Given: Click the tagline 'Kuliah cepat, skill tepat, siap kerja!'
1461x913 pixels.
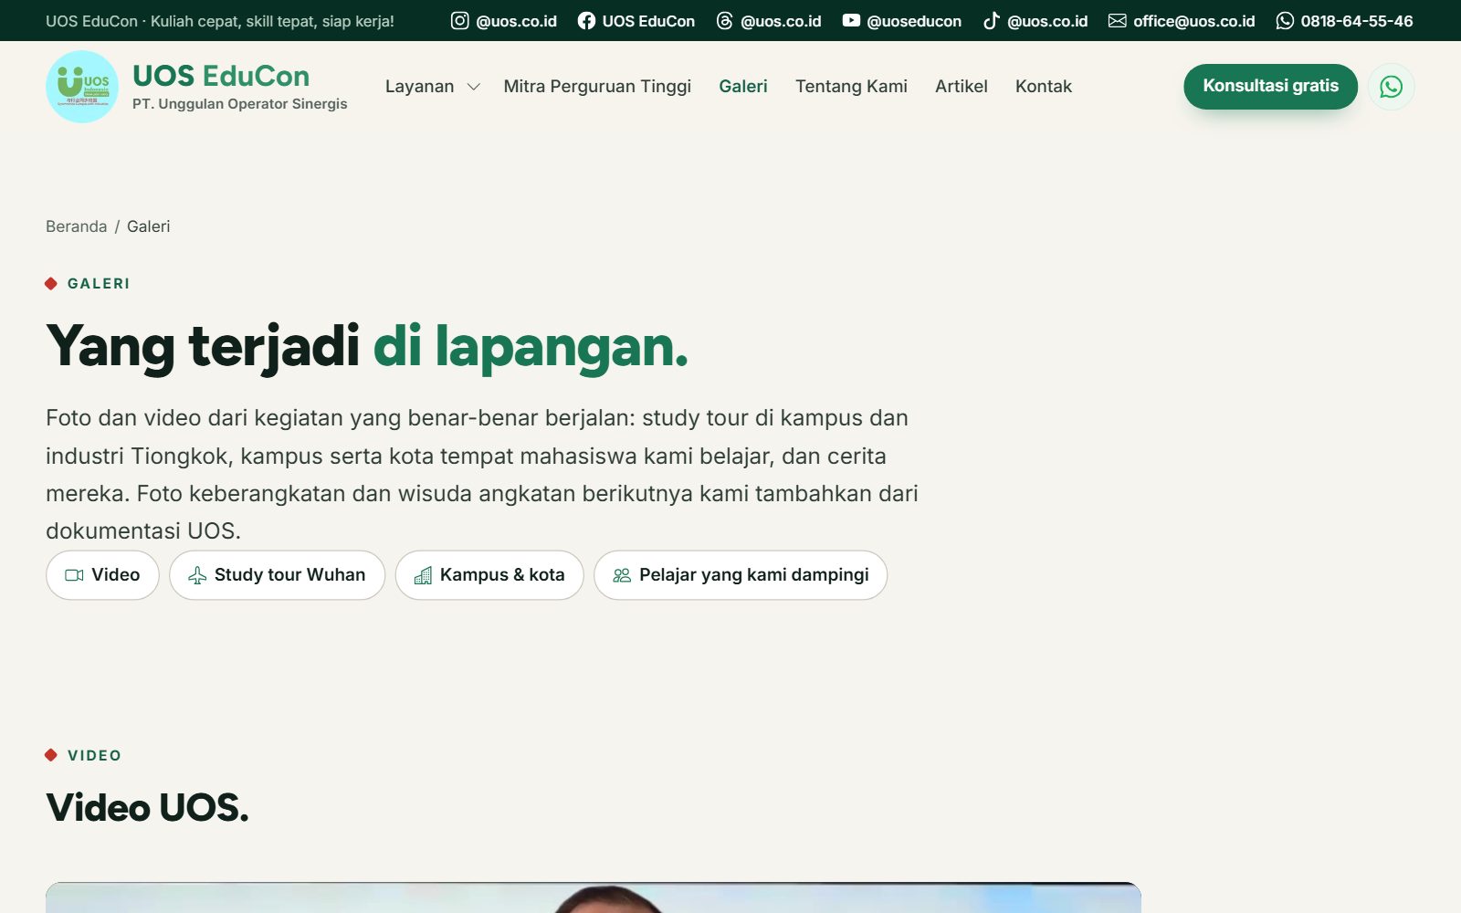Looking at the screenshot, I should [x=272, y=21].
